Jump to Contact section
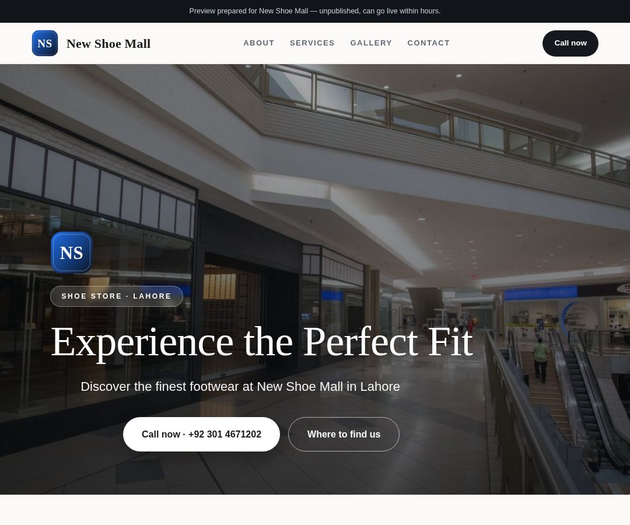 pos(428,43)
